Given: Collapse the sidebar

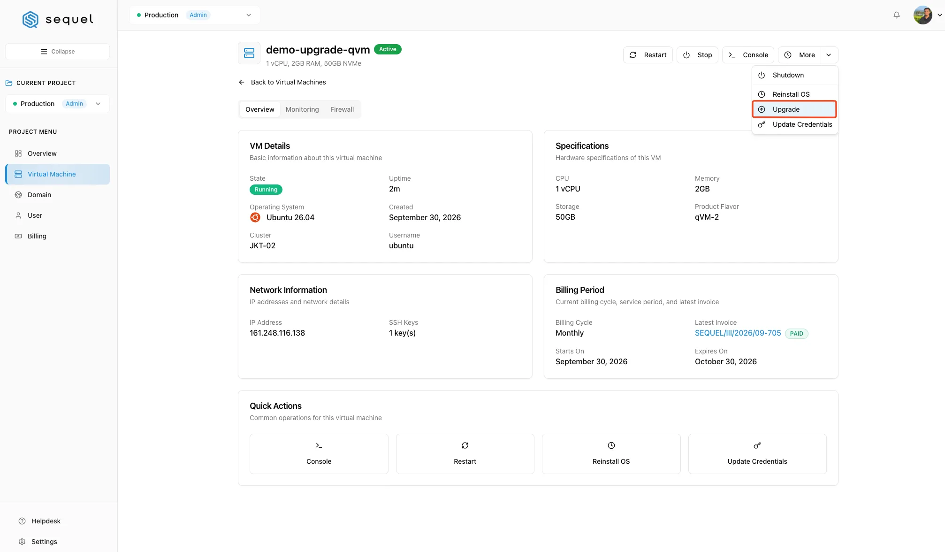Looking at the screenshot, I should point(57,52).
